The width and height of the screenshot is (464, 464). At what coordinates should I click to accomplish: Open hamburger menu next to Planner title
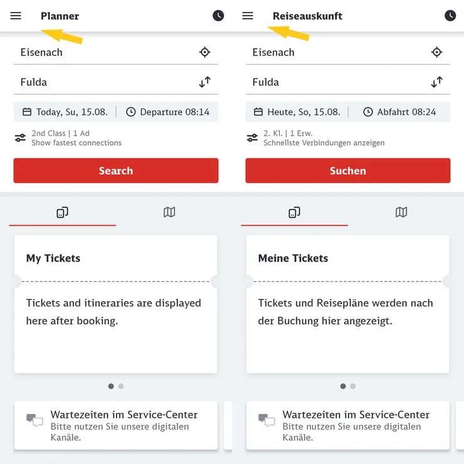pyautogui.click(x=16, y=16)
